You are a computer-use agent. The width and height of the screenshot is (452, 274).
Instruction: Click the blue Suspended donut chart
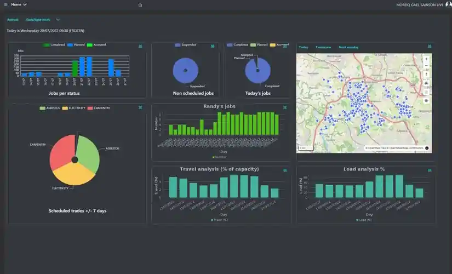click(186, 70)
